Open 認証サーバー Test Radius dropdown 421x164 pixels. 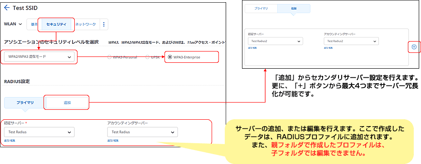click(x=39, y=132)
